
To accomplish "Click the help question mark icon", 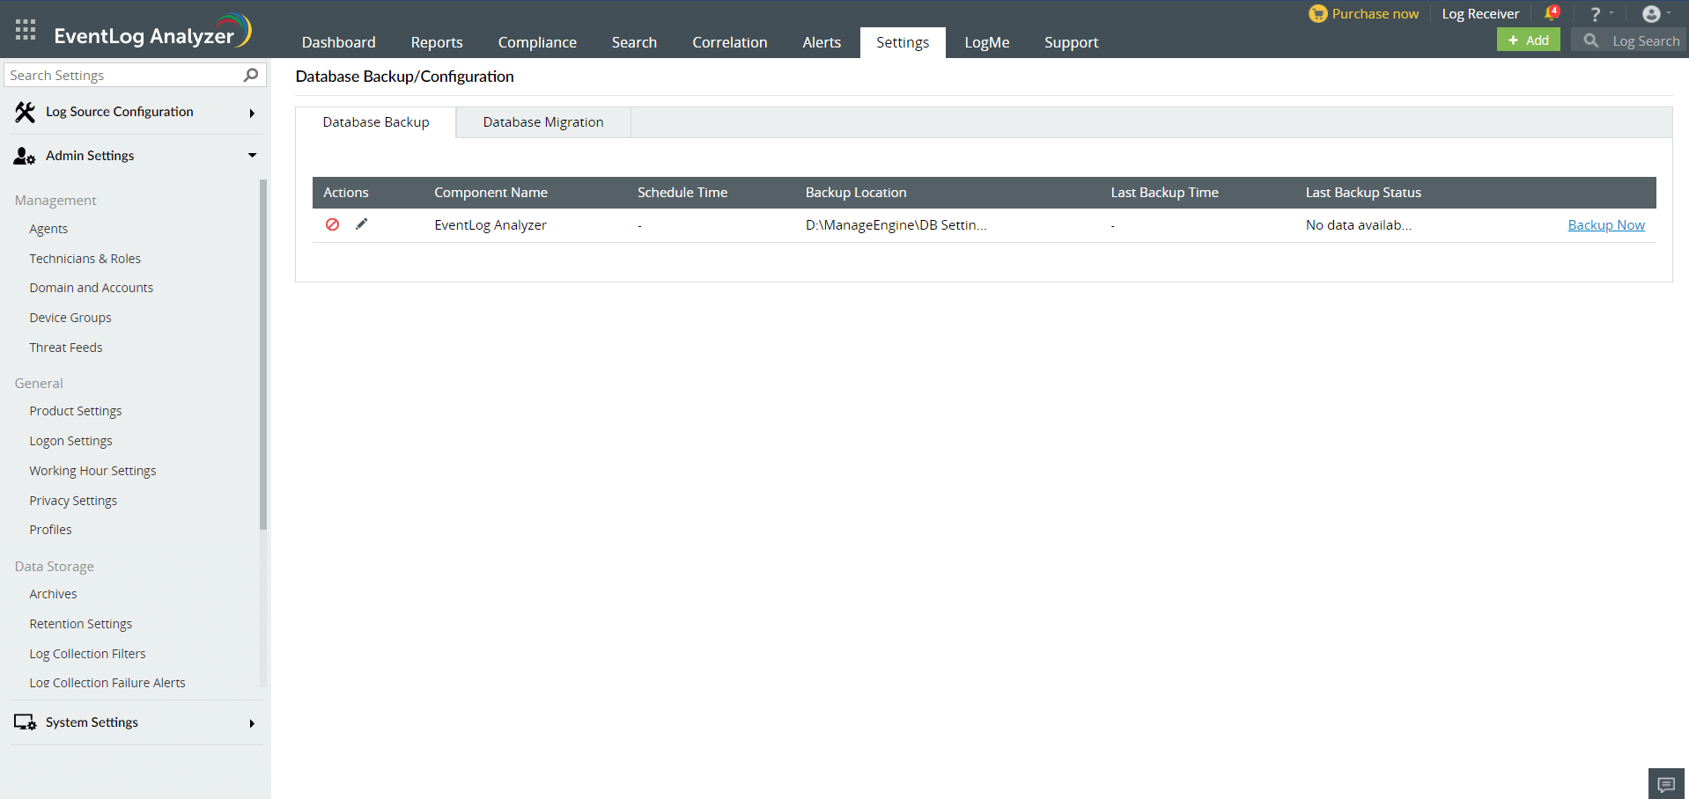I will point(1595,13).
